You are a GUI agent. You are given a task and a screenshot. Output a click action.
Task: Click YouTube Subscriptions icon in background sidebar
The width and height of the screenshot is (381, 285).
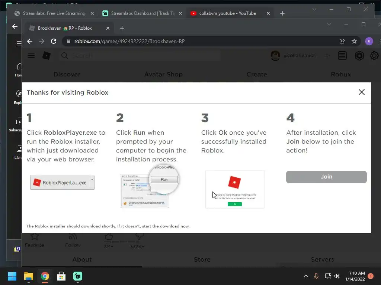pos(19,121)
